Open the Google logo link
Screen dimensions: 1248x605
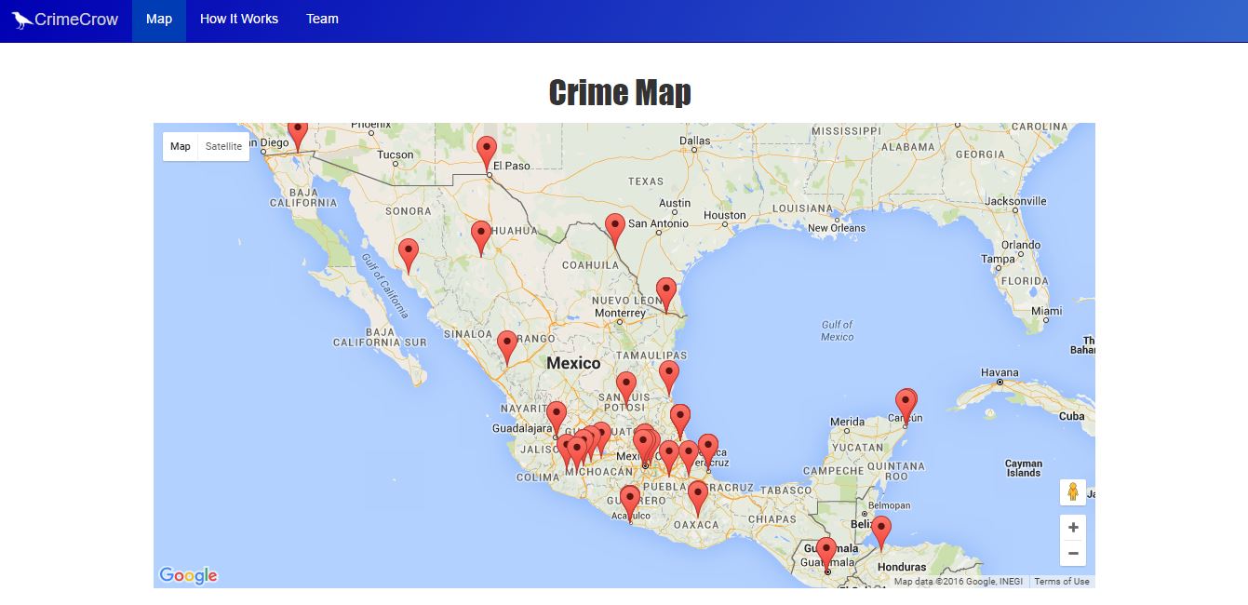tap(188, 576)
